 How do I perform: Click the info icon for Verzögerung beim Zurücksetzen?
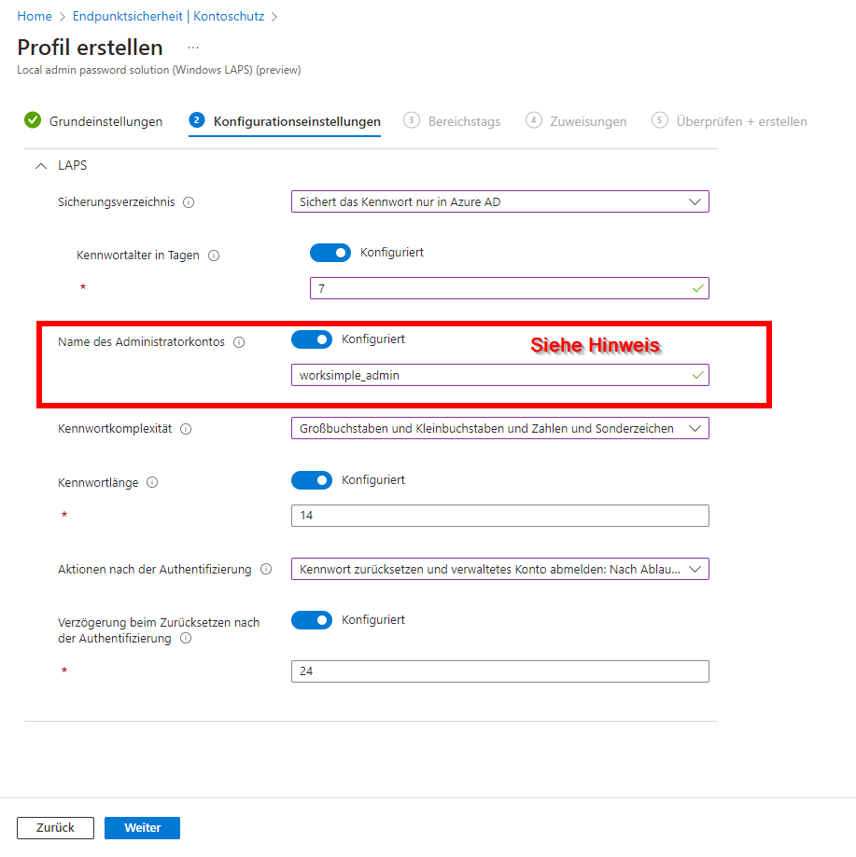tap(186, 638)
